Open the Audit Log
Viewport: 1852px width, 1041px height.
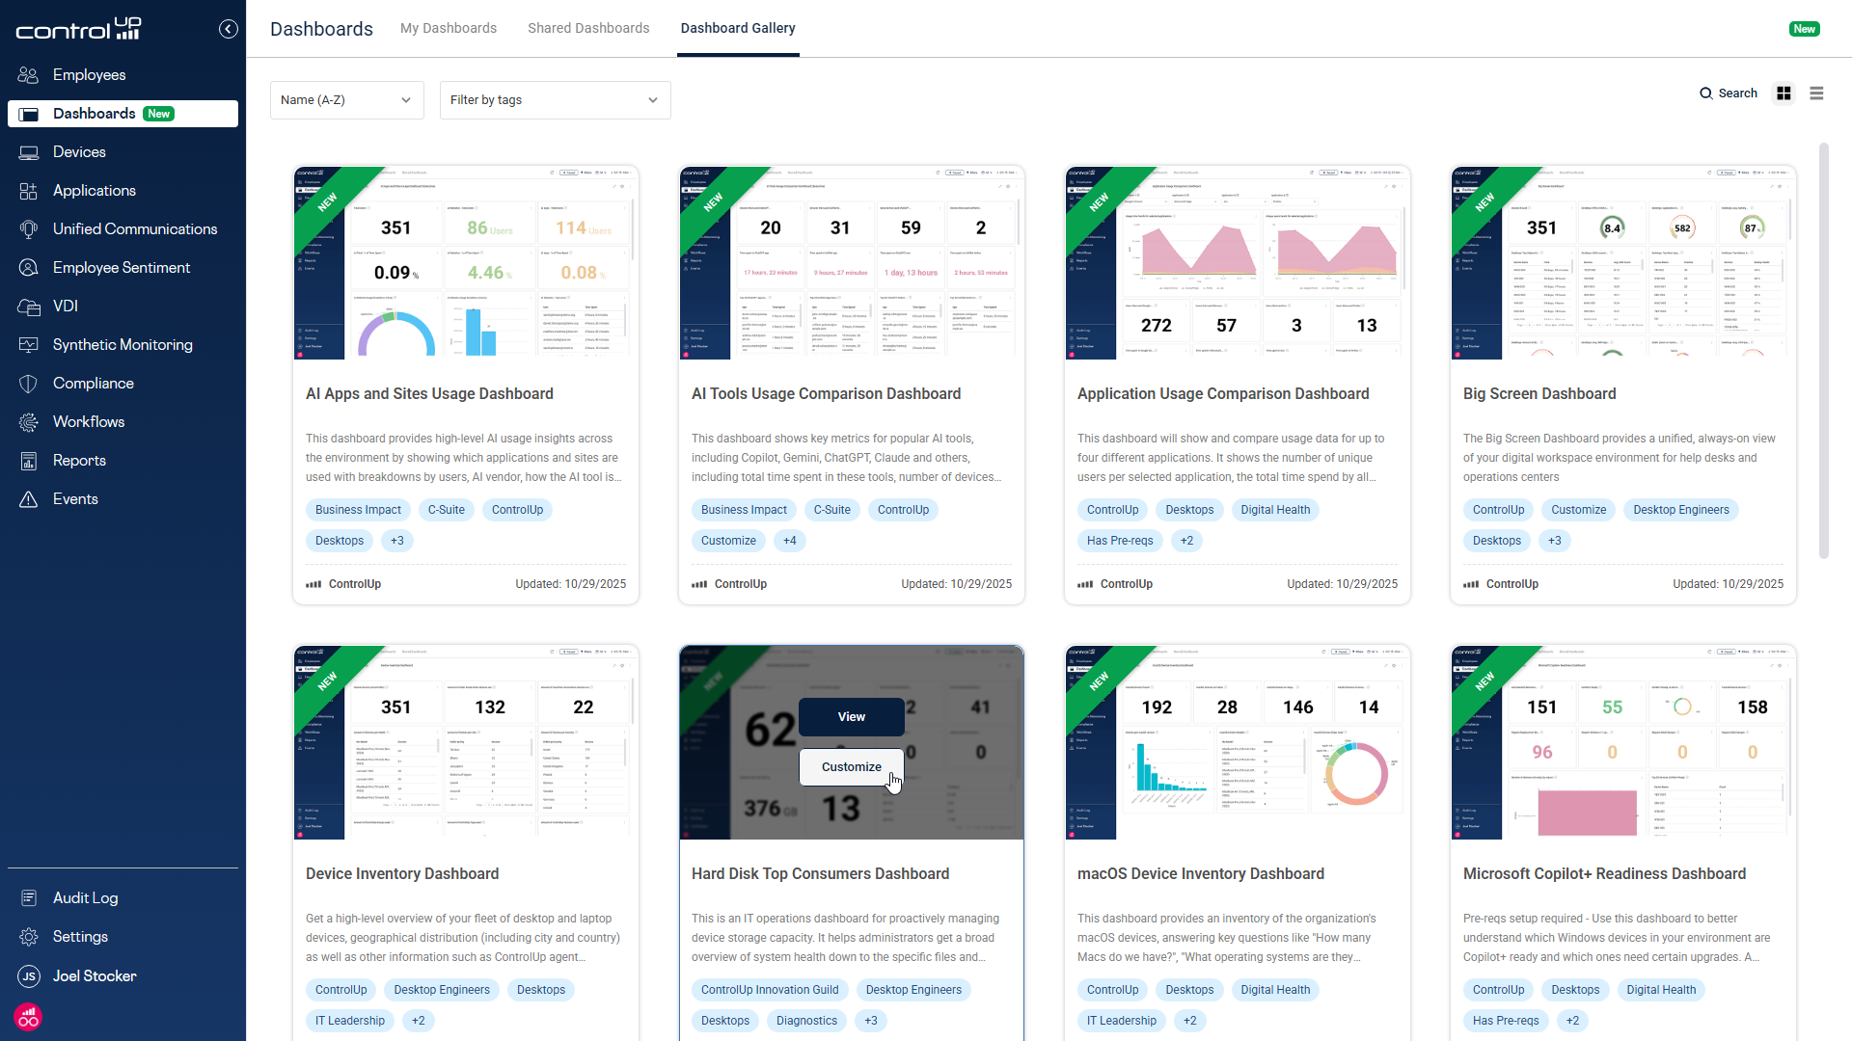click(84, 897)
